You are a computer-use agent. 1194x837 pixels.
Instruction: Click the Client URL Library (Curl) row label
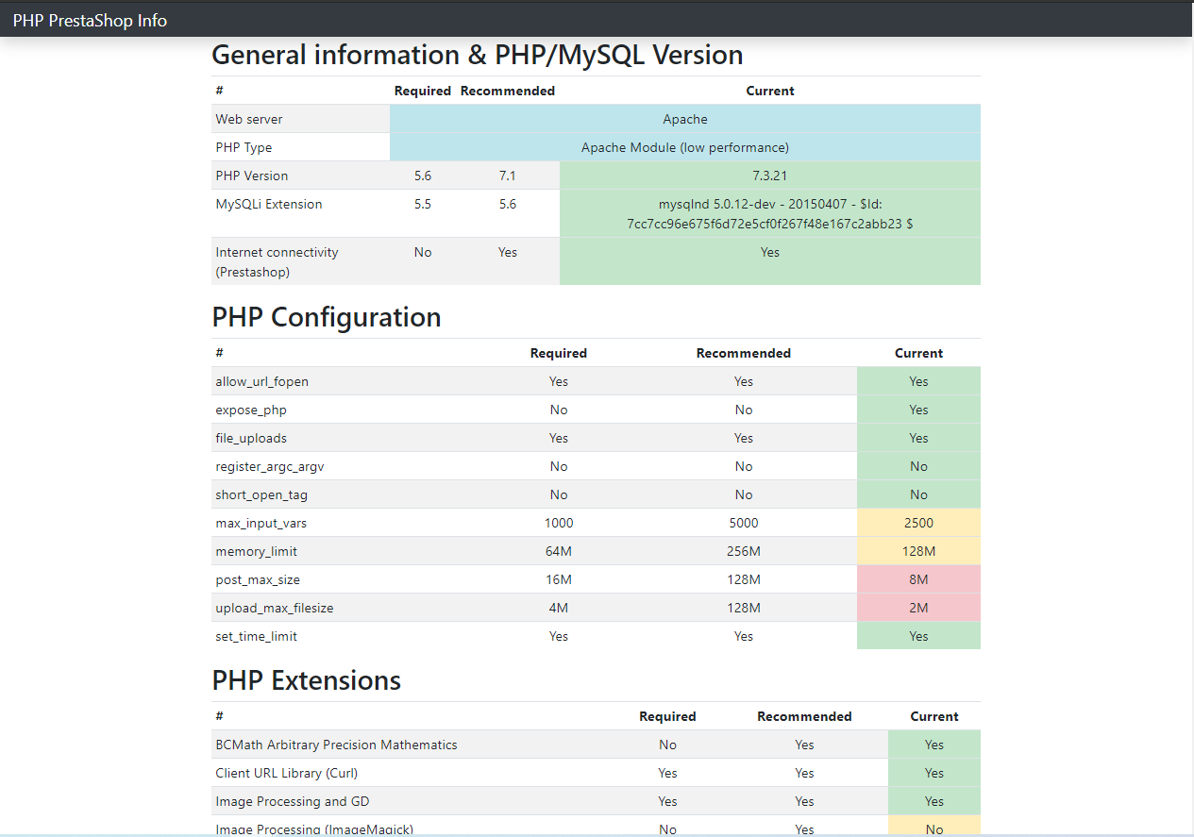[287, 773]
